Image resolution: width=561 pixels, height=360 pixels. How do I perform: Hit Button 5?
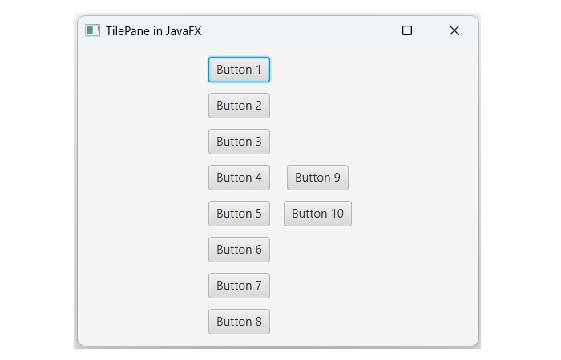(239, 214)
